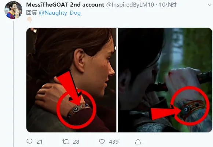The height and width of the screenshot is (147, 213).
Task: Click the pointing-down hand emoji
Action: tap(29, 20)
